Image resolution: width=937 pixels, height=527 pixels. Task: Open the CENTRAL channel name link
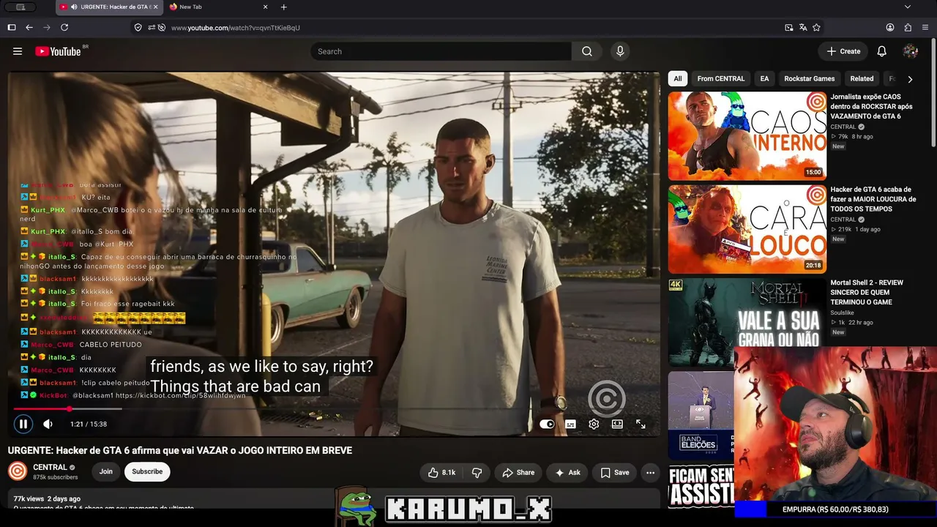51,467
